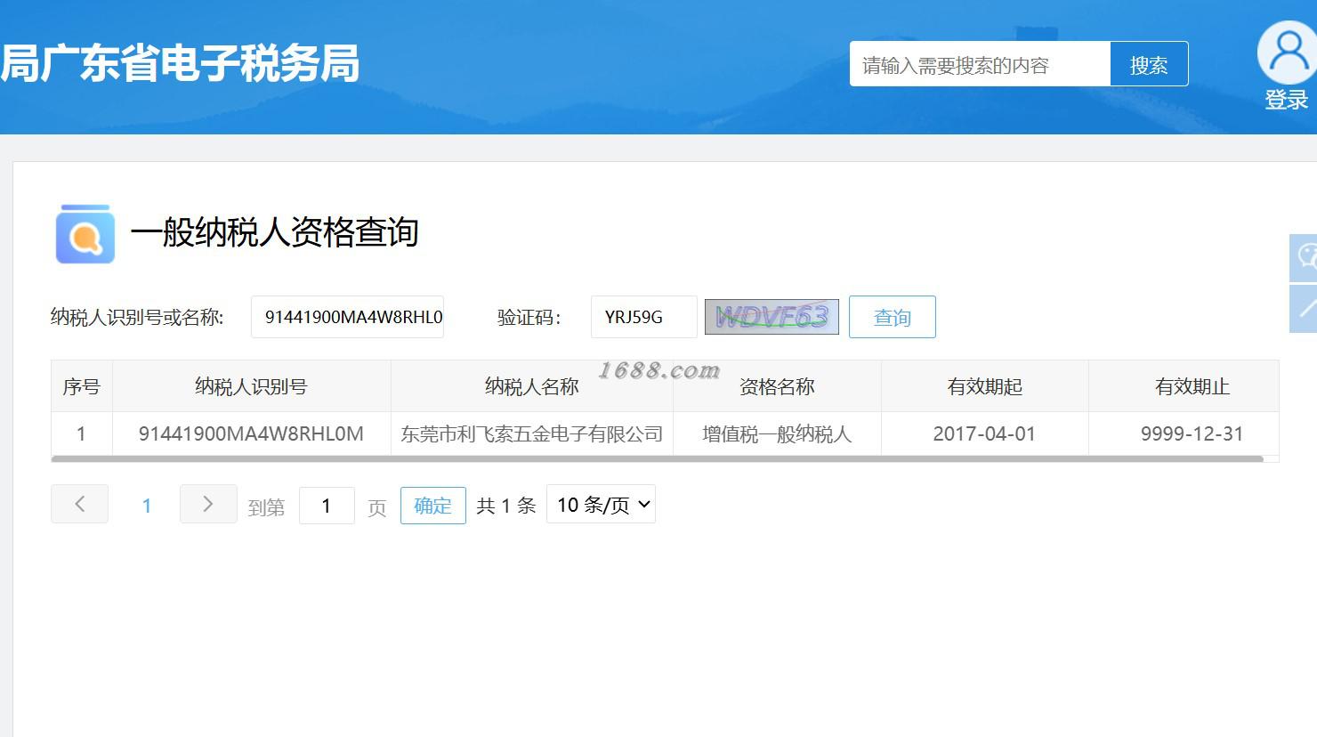Click cell 91441900MA4W8RHL0M
Viewport: 1317px width, 737px height.
(x=251, y=433)
